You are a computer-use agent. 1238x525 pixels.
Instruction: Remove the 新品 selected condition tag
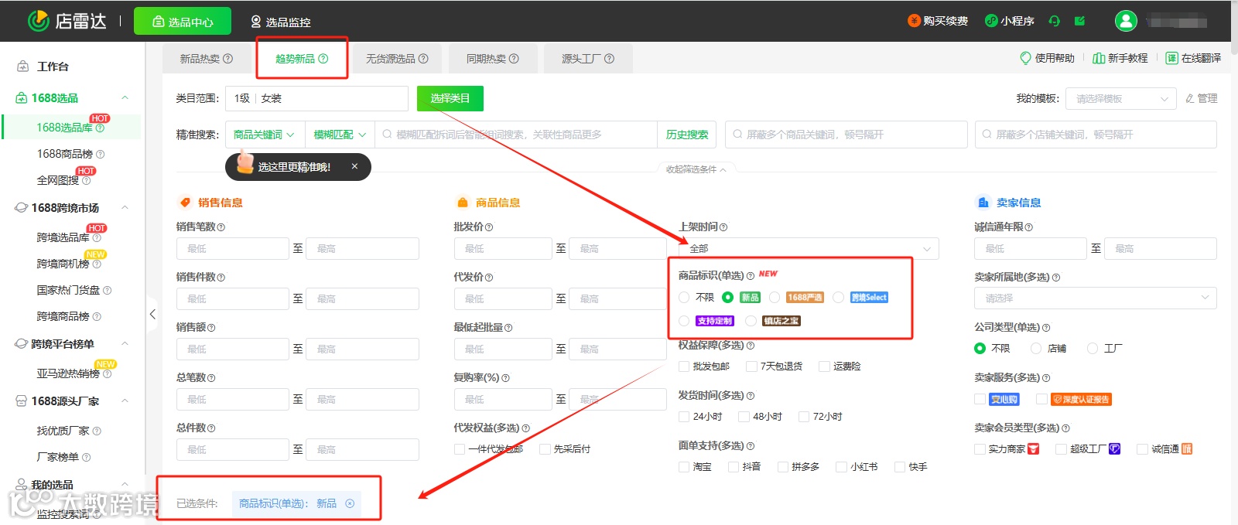[x=350, y=503]
